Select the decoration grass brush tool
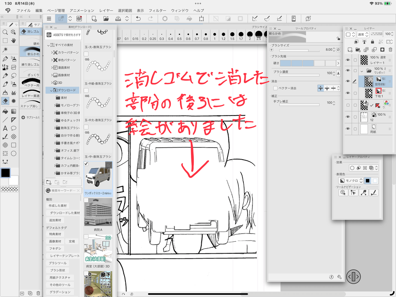The image size is (396, 297). (14, 93)
